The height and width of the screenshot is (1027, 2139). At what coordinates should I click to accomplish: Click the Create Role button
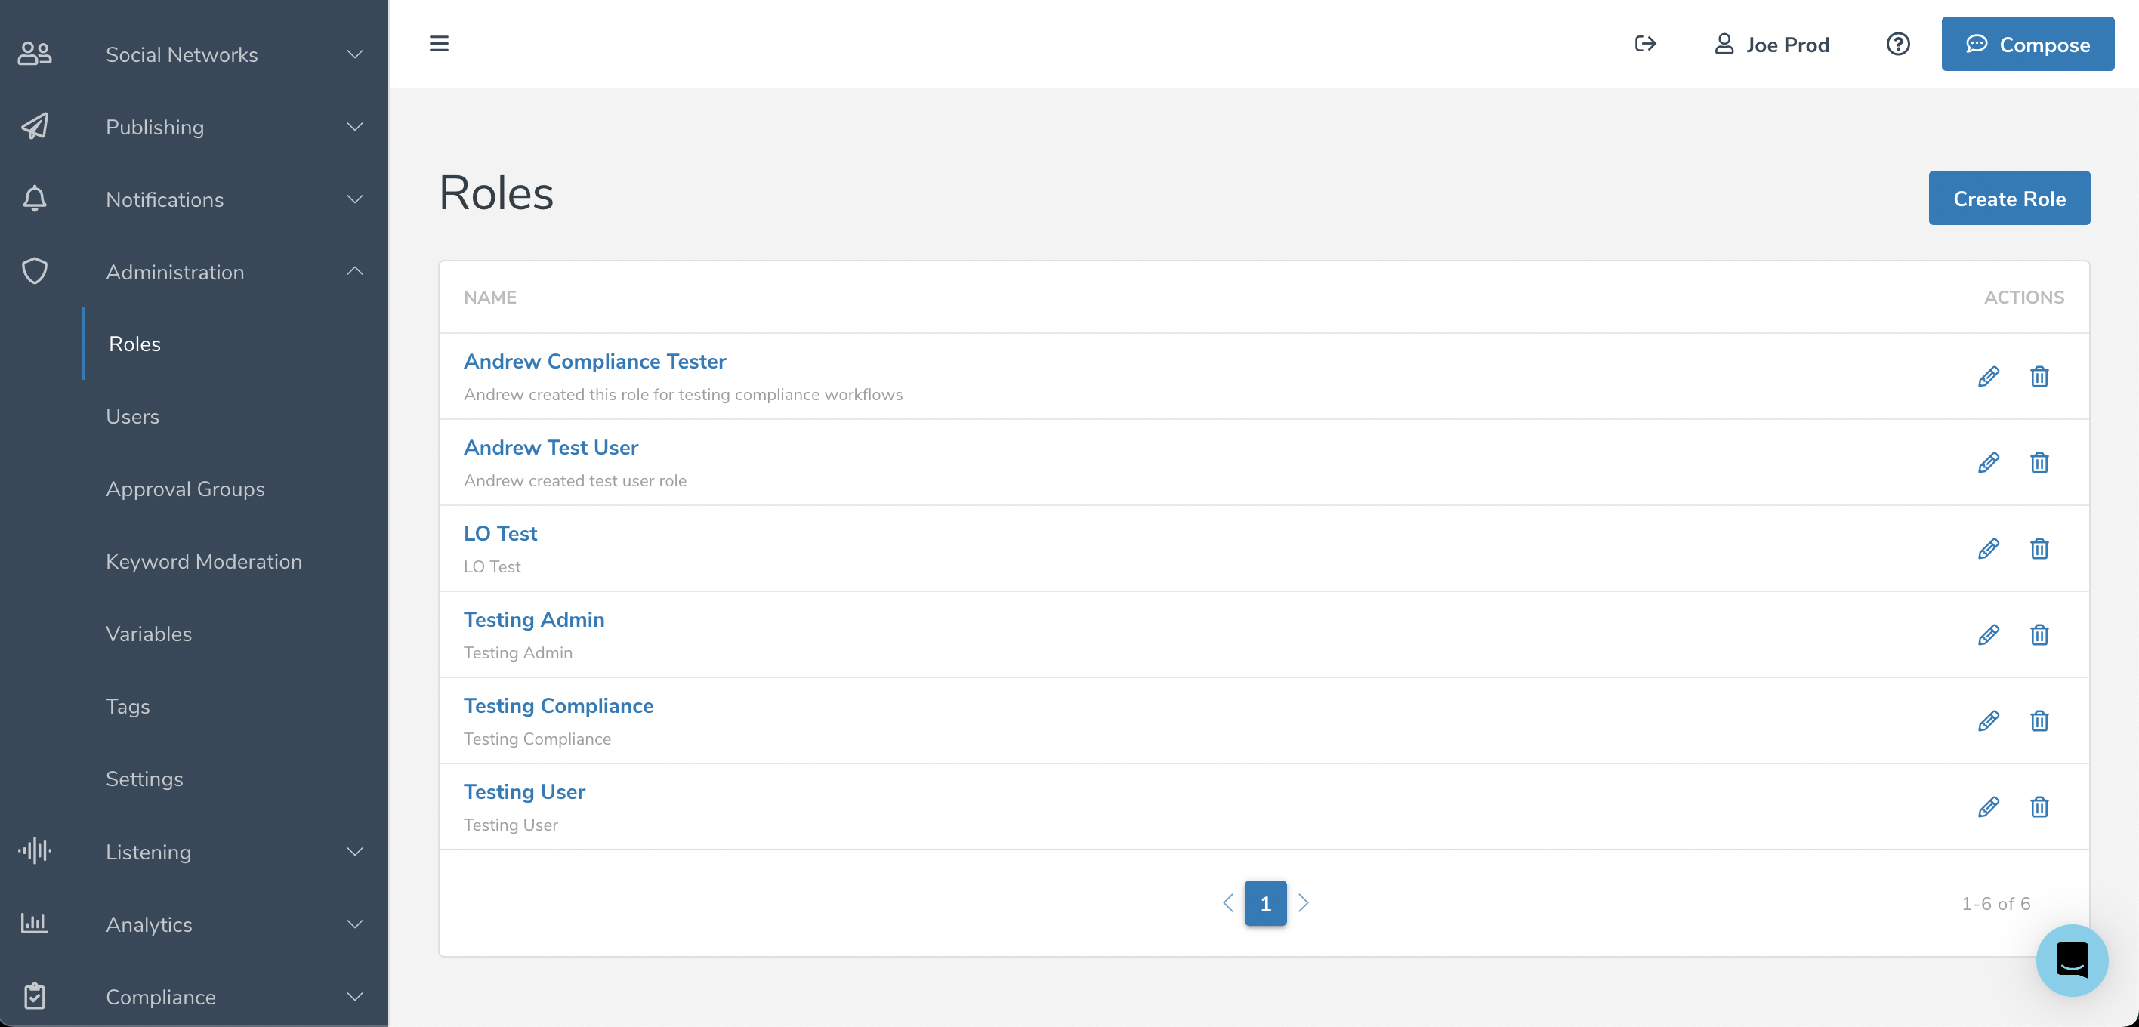pos(2008,199)
